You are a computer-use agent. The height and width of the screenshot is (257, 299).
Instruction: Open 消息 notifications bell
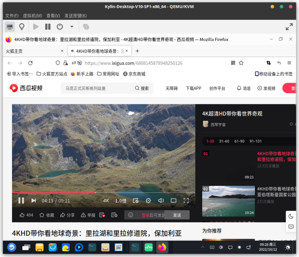point(244,88)
